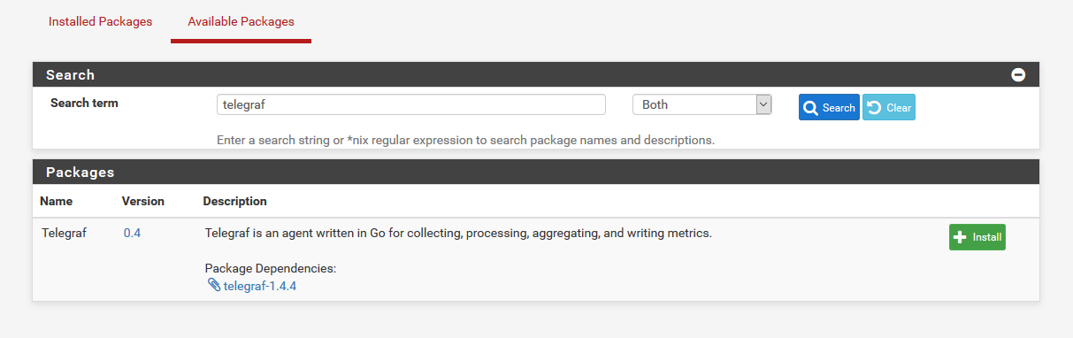Click the undo arrow icon on Clear button
This screenshot has height=338, width=1073.
[874, 108]
